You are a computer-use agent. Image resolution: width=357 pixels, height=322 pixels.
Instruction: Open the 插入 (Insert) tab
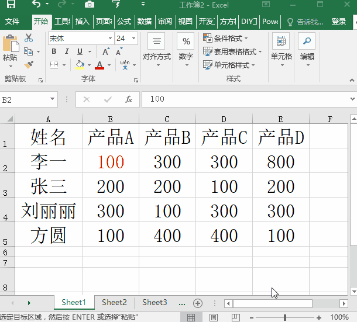click(82, 22)
